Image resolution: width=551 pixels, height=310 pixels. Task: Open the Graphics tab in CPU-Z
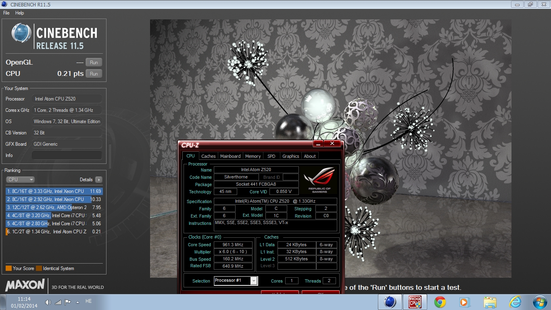click(x=290, y=156)
